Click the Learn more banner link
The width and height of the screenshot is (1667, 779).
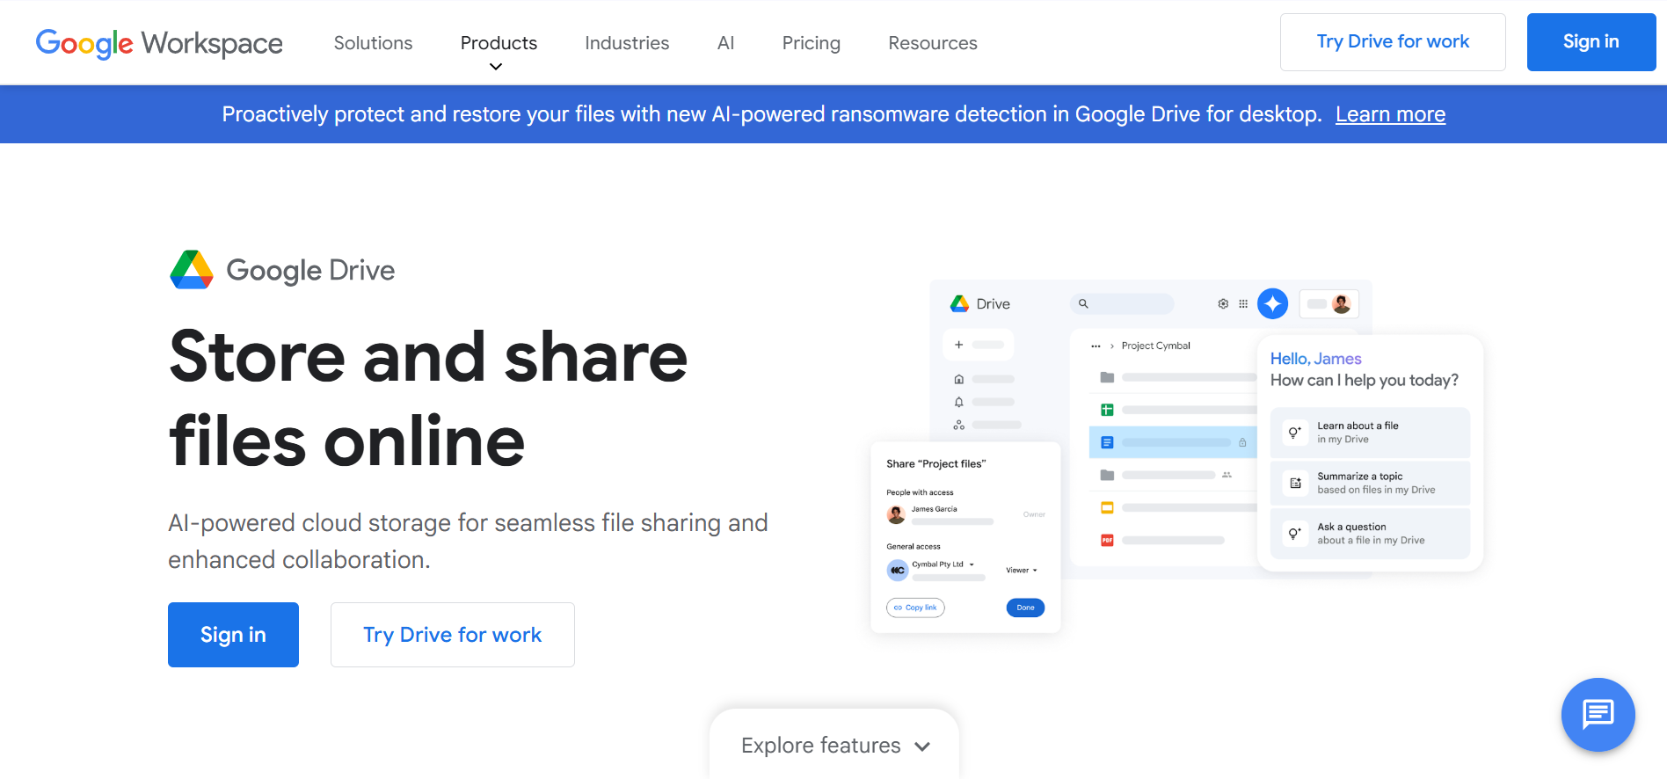pyautogui.click(x=1389, y=114)
